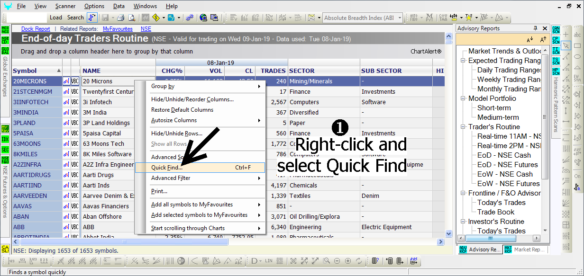The width and height of the screenshot is (584, 276).
Task: Click the Dock Report link
Action: pos(36,29)
